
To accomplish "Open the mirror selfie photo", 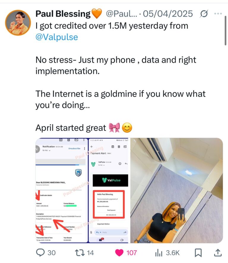I will (177, 190).
